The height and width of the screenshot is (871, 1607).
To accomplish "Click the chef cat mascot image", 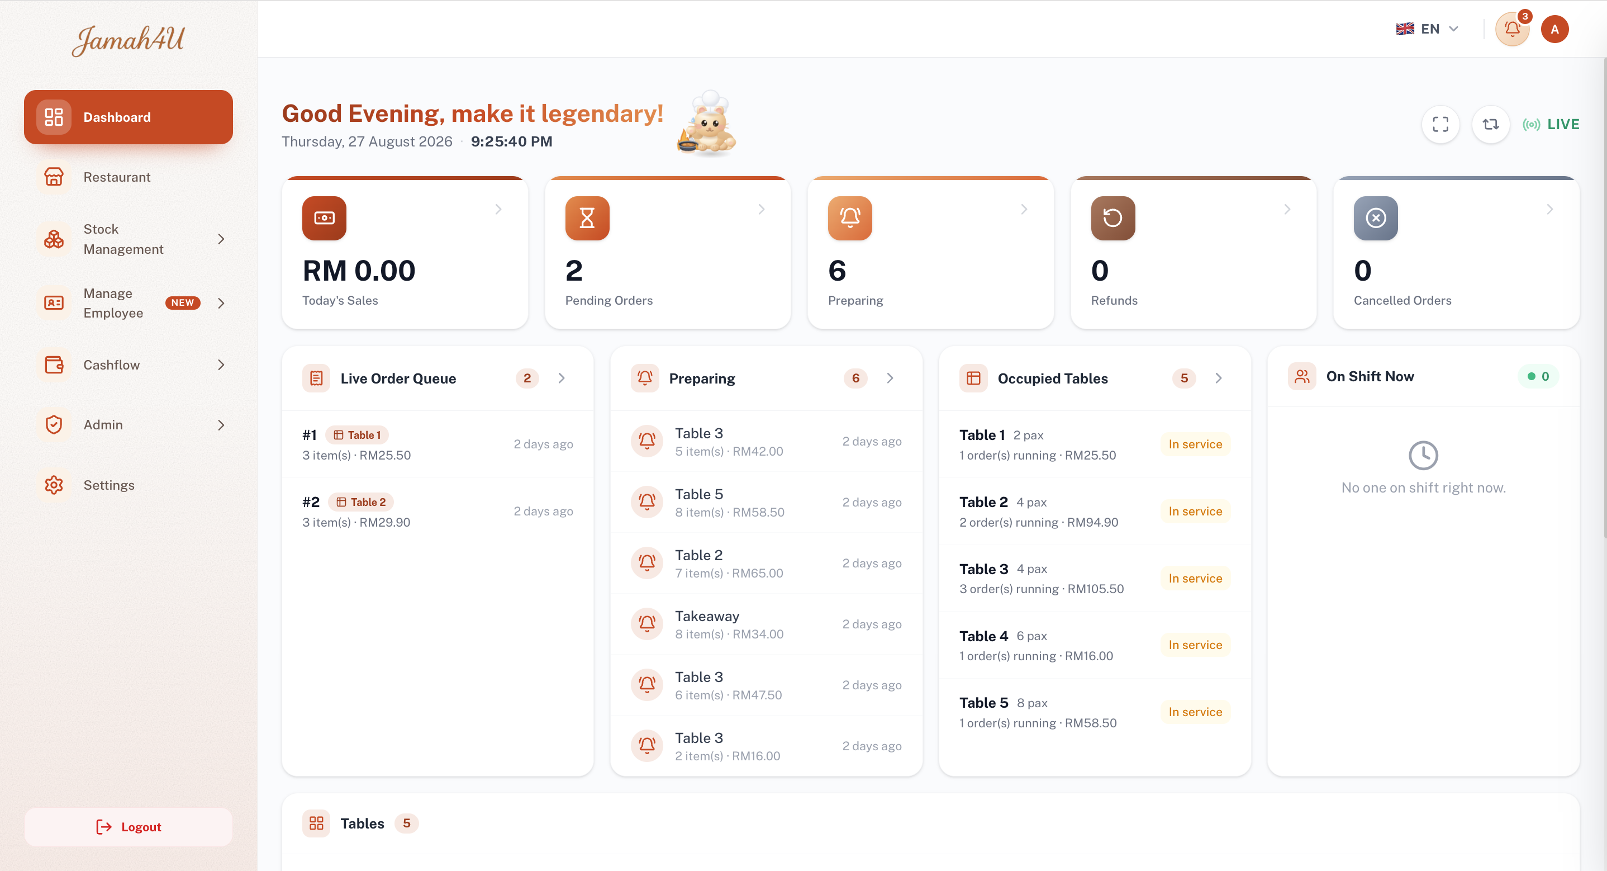I will tap(707, 123).
